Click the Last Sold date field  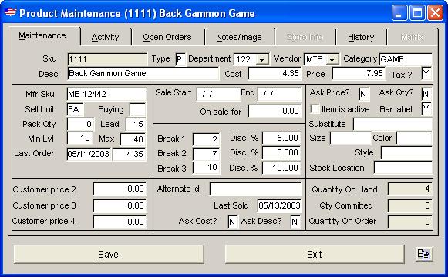(x=279, y=205)
